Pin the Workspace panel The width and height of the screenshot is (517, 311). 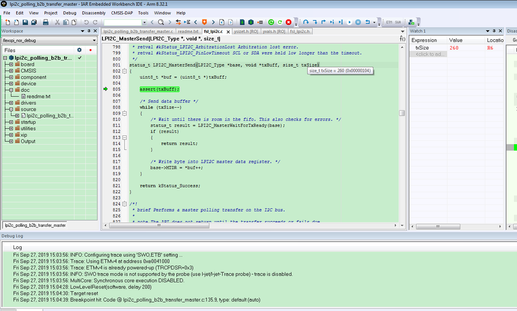tap(89, 31)
